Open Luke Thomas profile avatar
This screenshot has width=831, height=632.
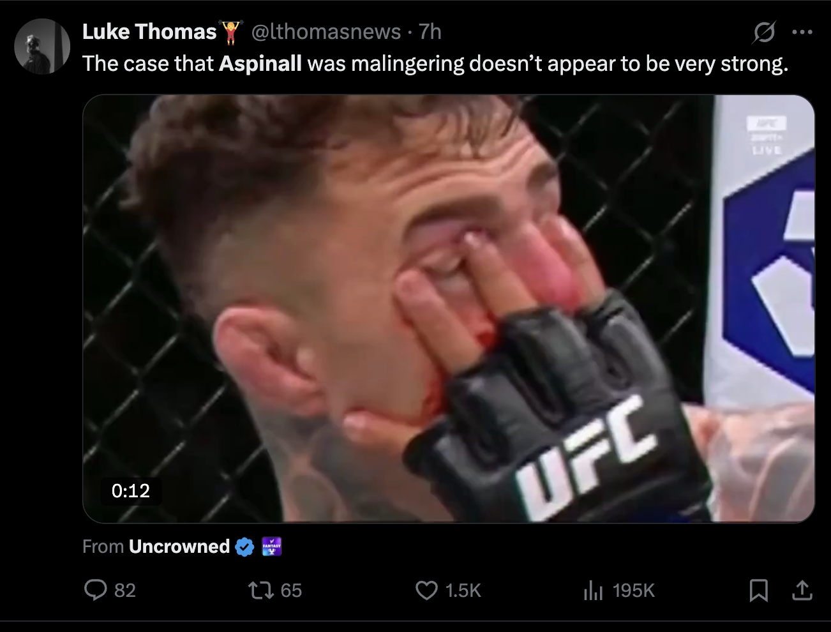[x=42, y=46]
